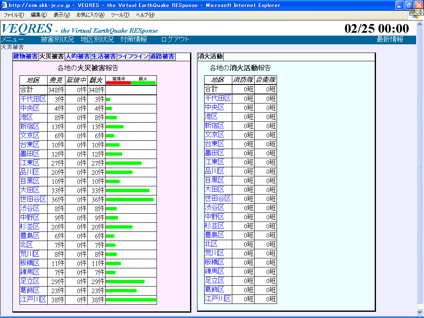Click the メニュー navigation link

[12, 40]
